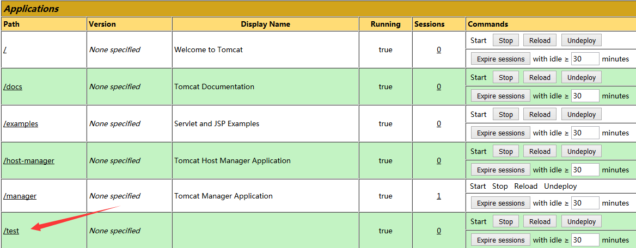This screenshot has height=248, width=636.
Task: Open the /docs application link
Action: (13, 86)
